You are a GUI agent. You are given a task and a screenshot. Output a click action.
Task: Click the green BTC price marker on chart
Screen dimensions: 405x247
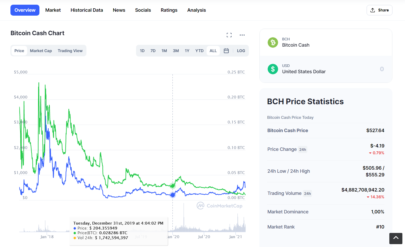173,186
